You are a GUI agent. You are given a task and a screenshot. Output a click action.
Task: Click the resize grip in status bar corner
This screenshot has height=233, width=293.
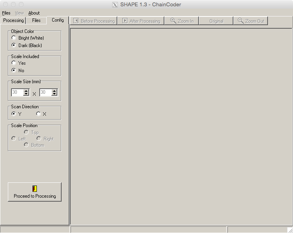(x=290, y=230)
